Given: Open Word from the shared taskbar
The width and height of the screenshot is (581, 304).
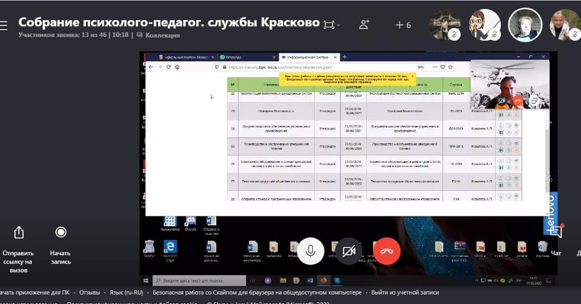Looking at the screenshot, I should [310, 280].
